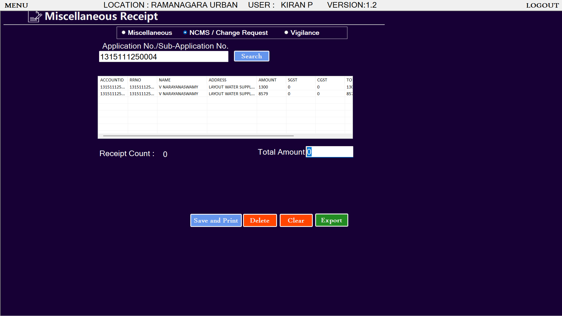
Task: Click the AMOUNT column header
Action: [271, 80]
